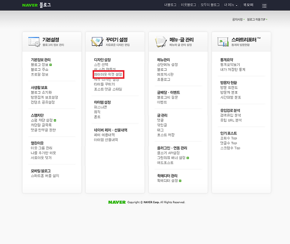Open the 이벤트 link under 글배달·이벤트
This screenshot has width=290, height=244.
[162, 102]
